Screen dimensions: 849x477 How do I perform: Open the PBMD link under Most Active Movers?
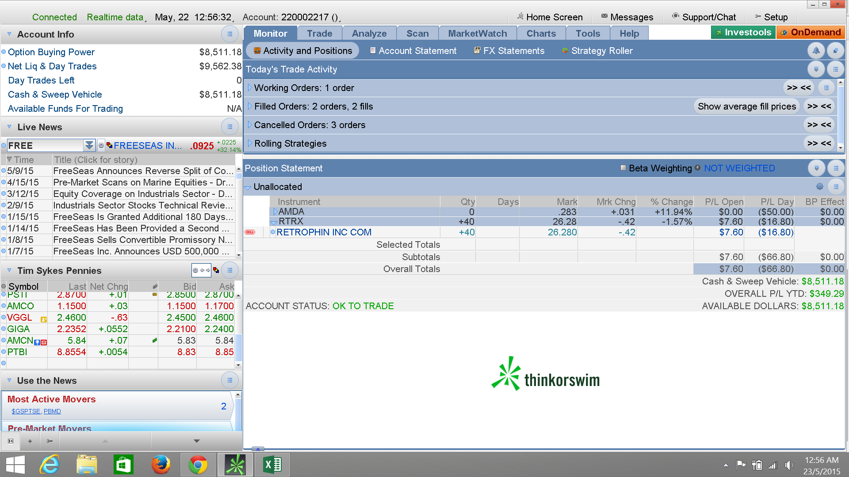(52, 411)
